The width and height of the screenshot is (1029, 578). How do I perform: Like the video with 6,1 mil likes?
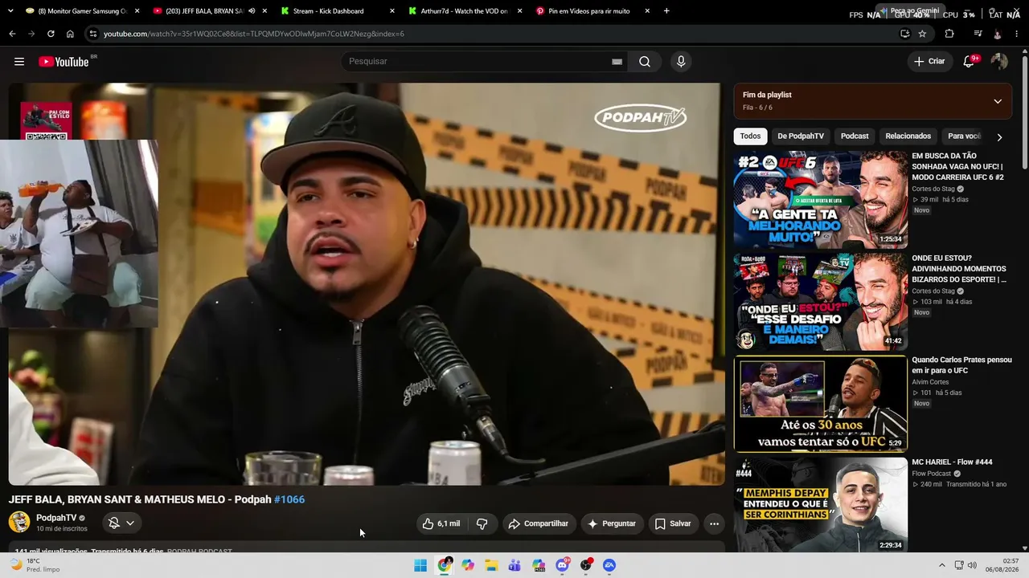pyautogui.click(x=441, y=523)
